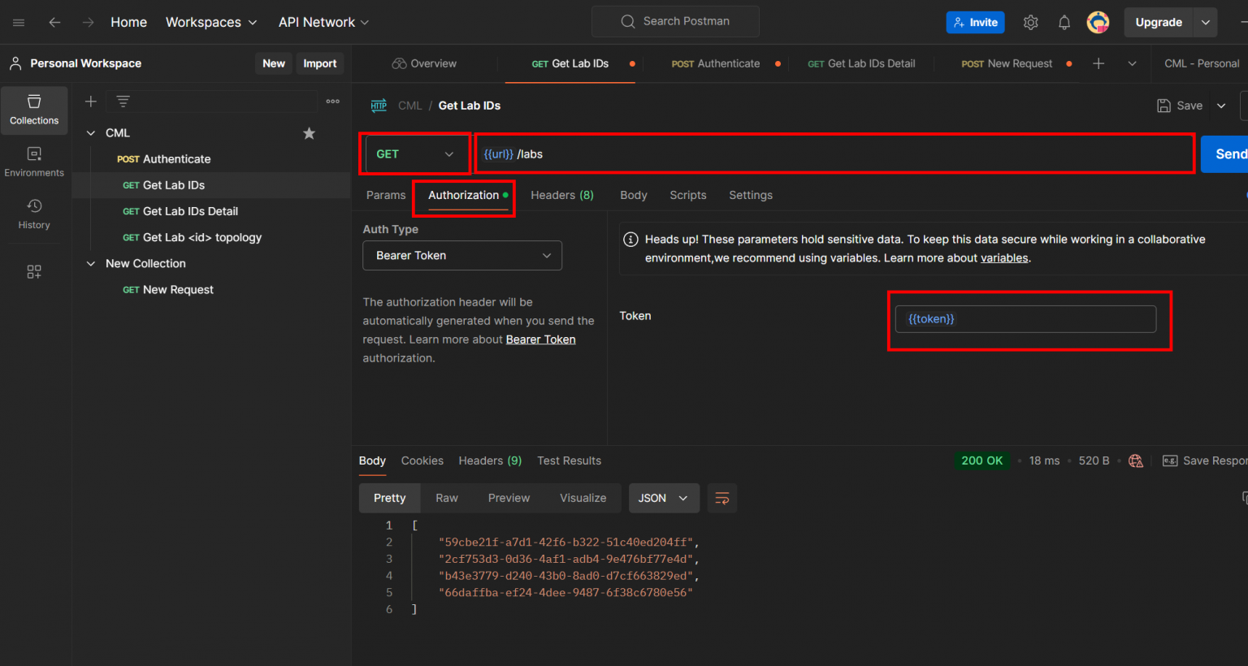The width and height of the screenshot is (1248, 666).
Task: Click inside the Token field containing {{token}}
Action: pos(1025,318)
